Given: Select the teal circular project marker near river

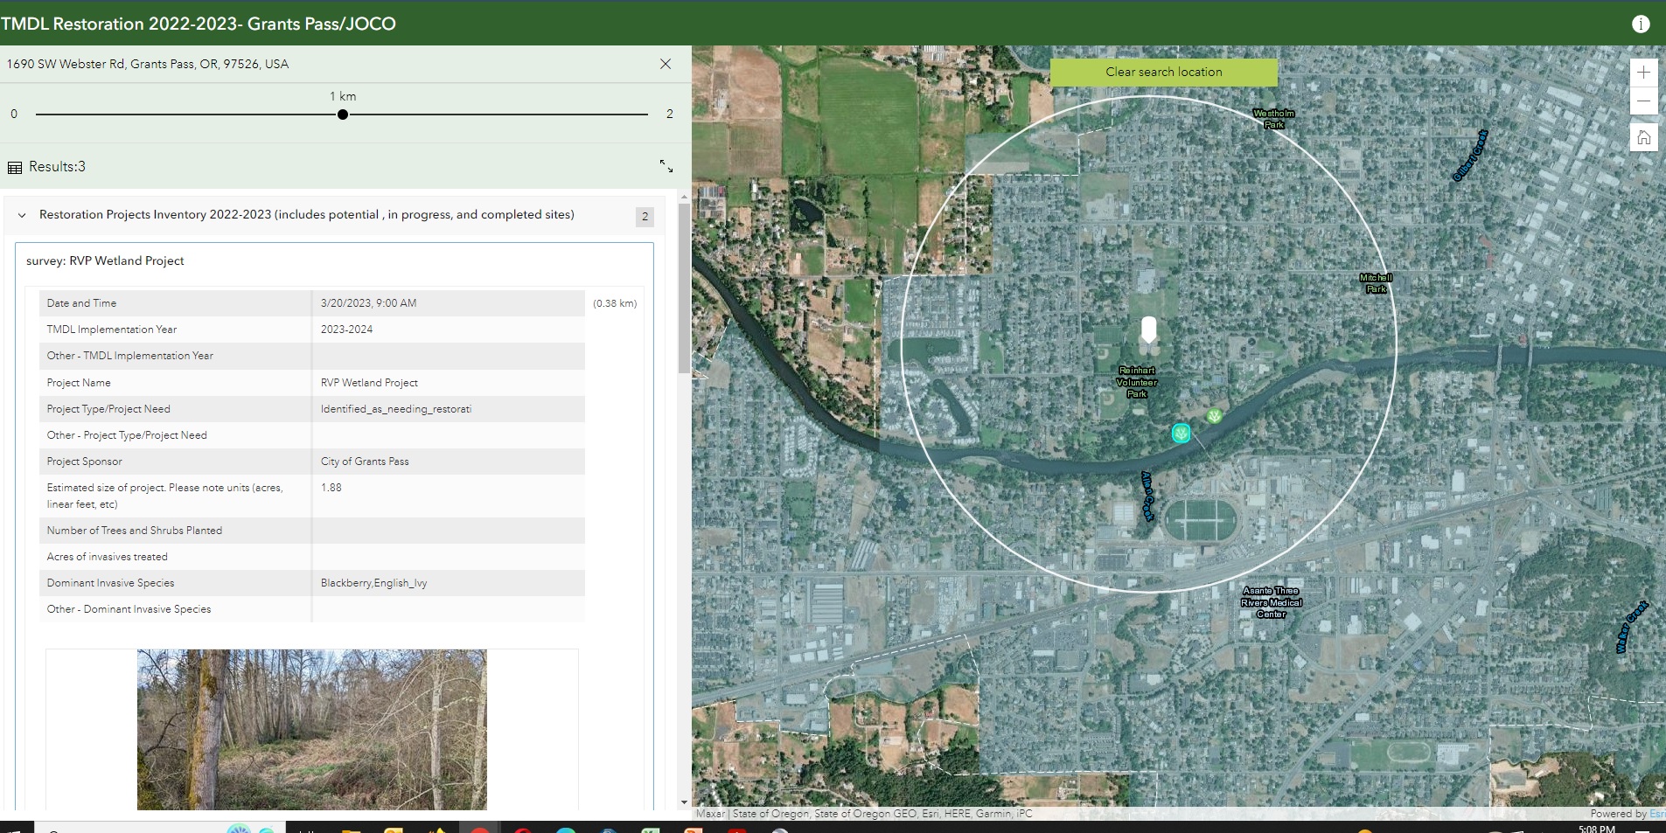Looking at the screenshot, I should (1182, 433).
